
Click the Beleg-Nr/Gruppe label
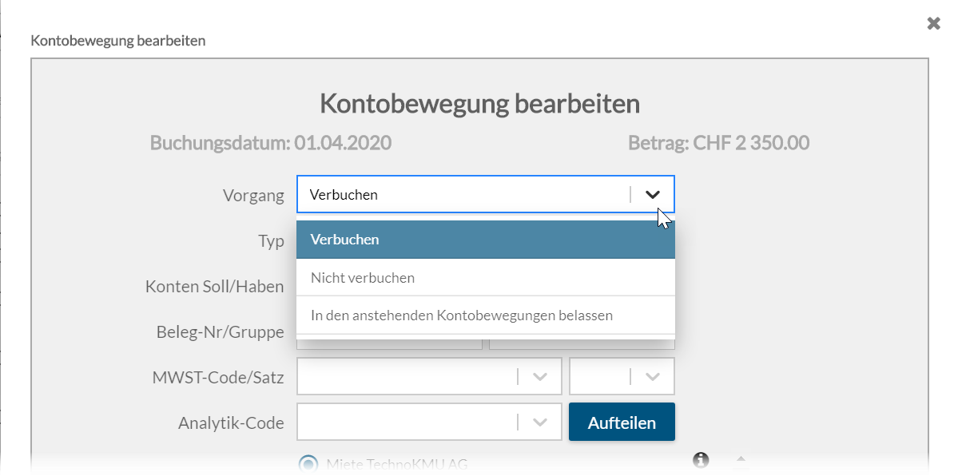221,332
